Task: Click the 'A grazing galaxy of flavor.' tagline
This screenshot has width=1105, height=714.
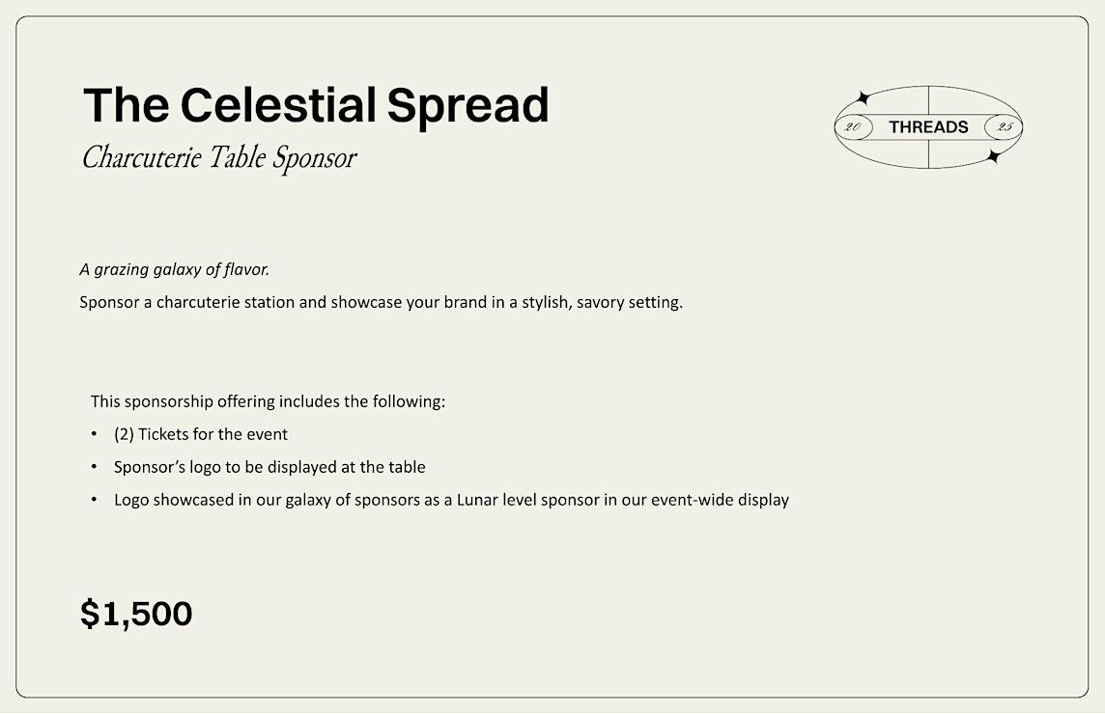Action: point(174,270)
